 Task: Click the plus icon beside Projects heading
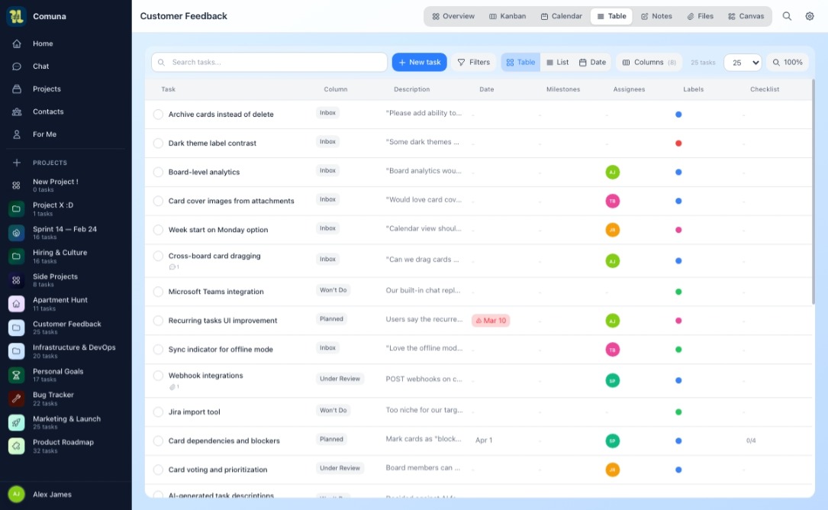tap(16, 163)
